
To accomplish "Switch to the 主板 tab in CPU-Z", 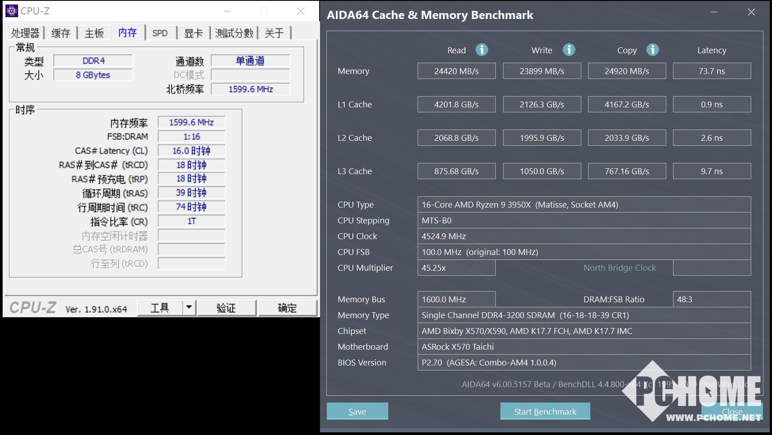I will pyautogui.click(x=94, y=33).
